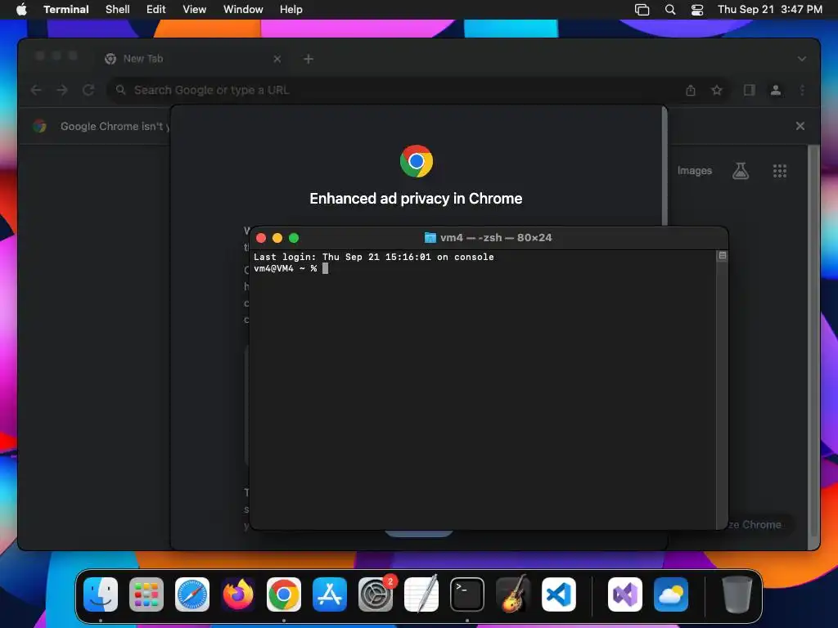Open the Window menu
Image resolution: width=838 pixels, height=628 pixels.
point(243,9)
